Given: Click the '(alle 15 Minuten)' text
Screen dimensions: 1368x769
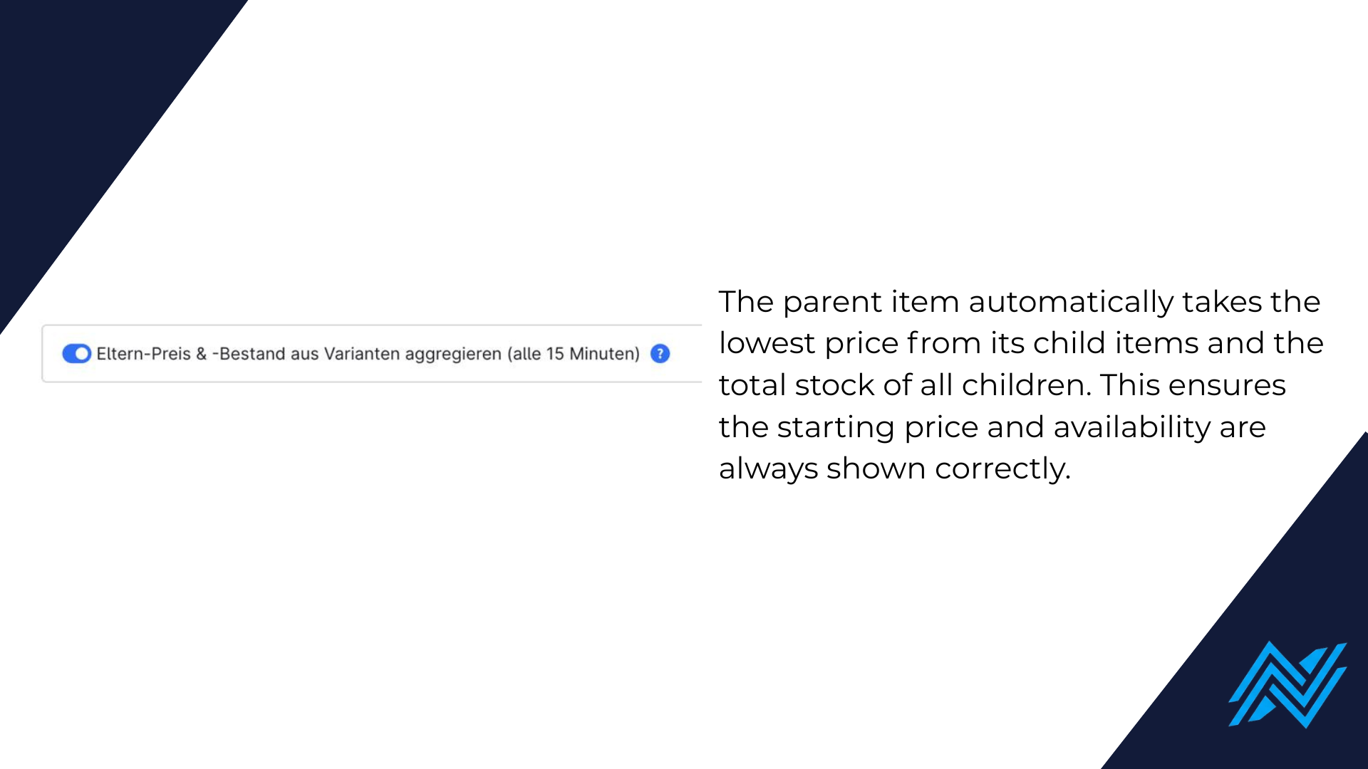Looking at the screenshot, I should click(x=574, y=354).
